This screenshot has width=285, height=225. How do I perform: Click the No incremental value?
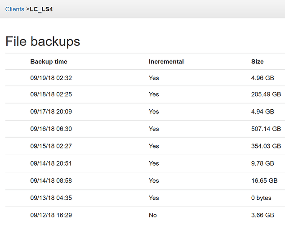[x=153, y=215]
